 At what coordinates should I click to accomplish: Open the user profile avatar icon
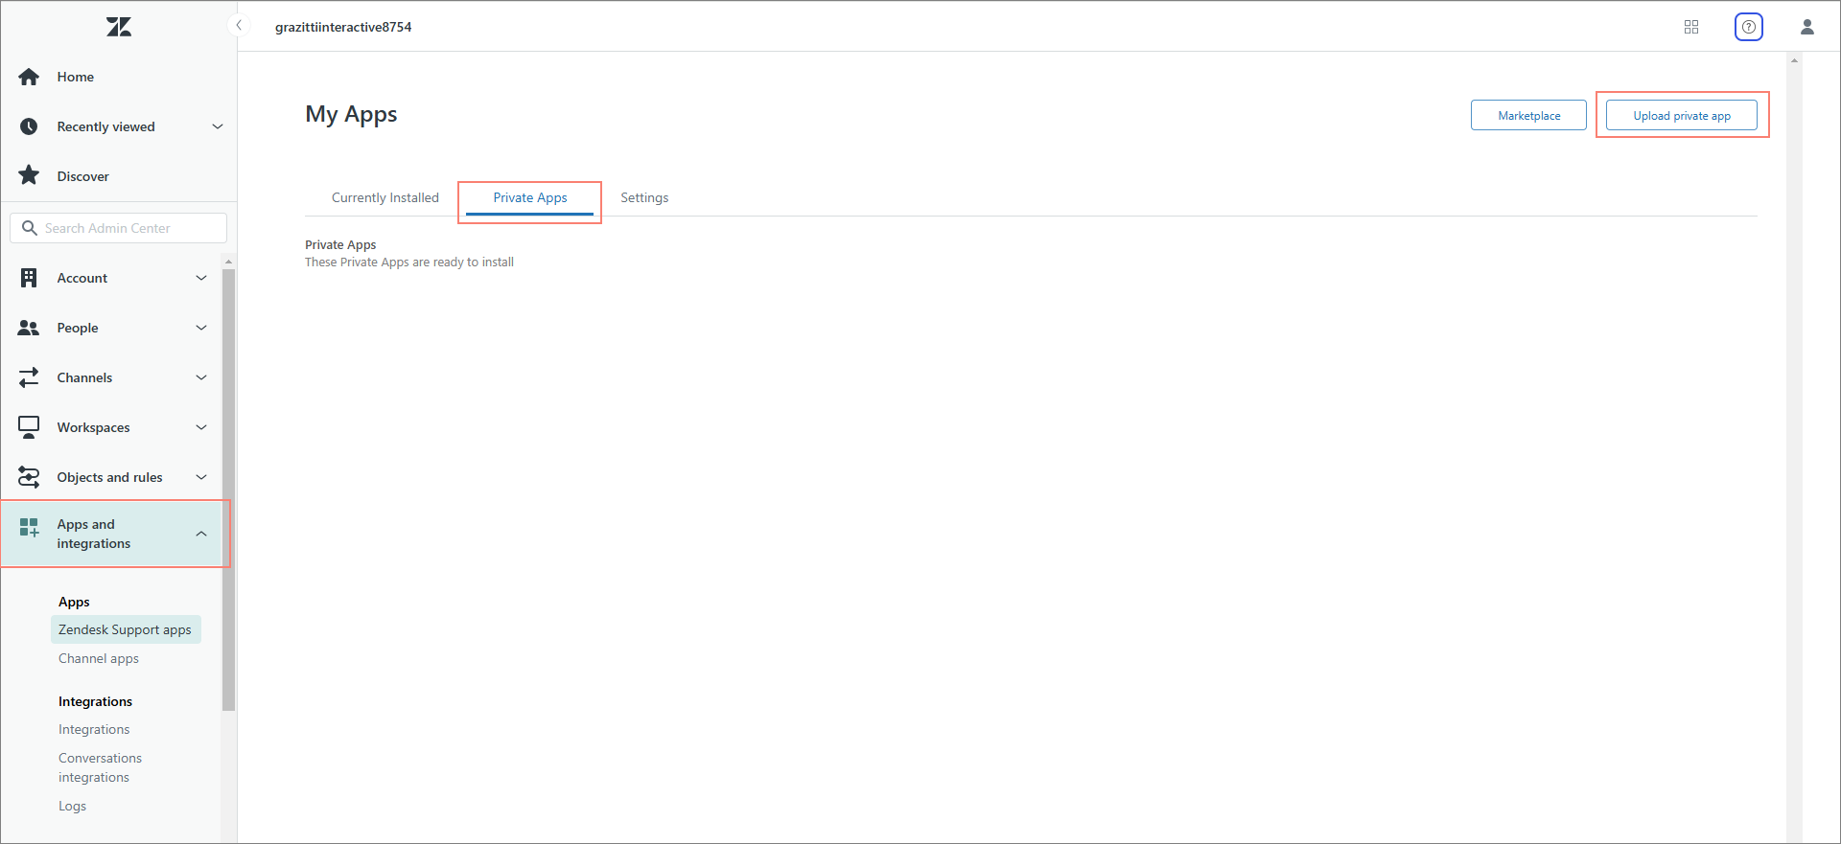coord(1807,27)
